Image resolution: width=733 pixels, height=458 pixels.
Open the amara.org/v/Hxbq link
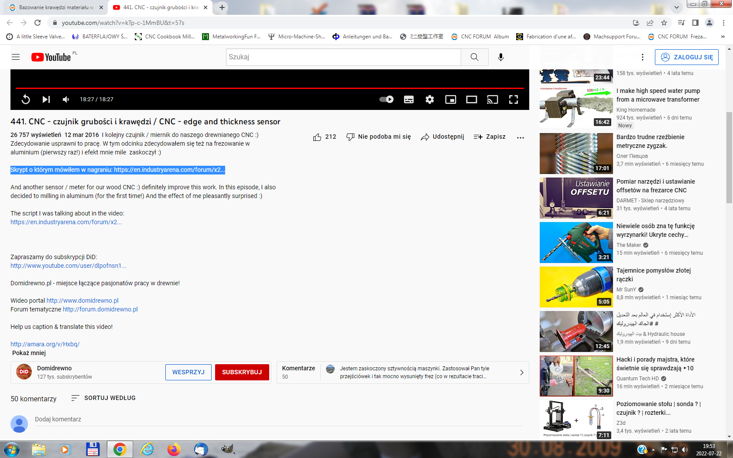pos(45,344)
